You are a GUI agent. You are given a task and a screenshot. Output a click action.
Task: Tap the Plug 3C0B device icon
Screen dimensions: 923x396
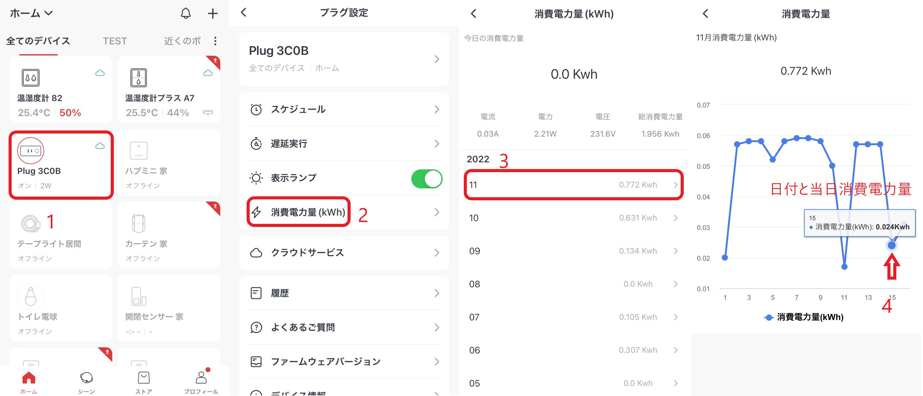click(31, 151)
